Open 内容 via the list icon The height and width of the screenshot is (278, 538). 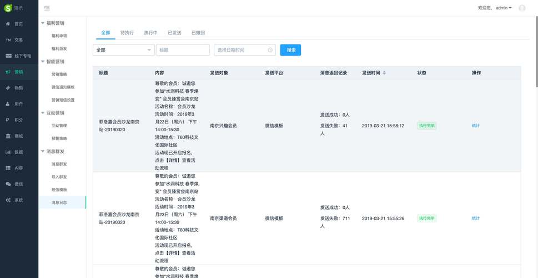point(8,168)
